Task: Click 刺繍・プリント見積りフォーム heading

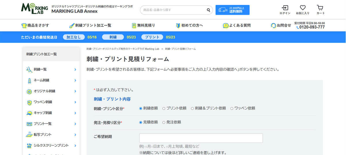Action: [127, 59]
